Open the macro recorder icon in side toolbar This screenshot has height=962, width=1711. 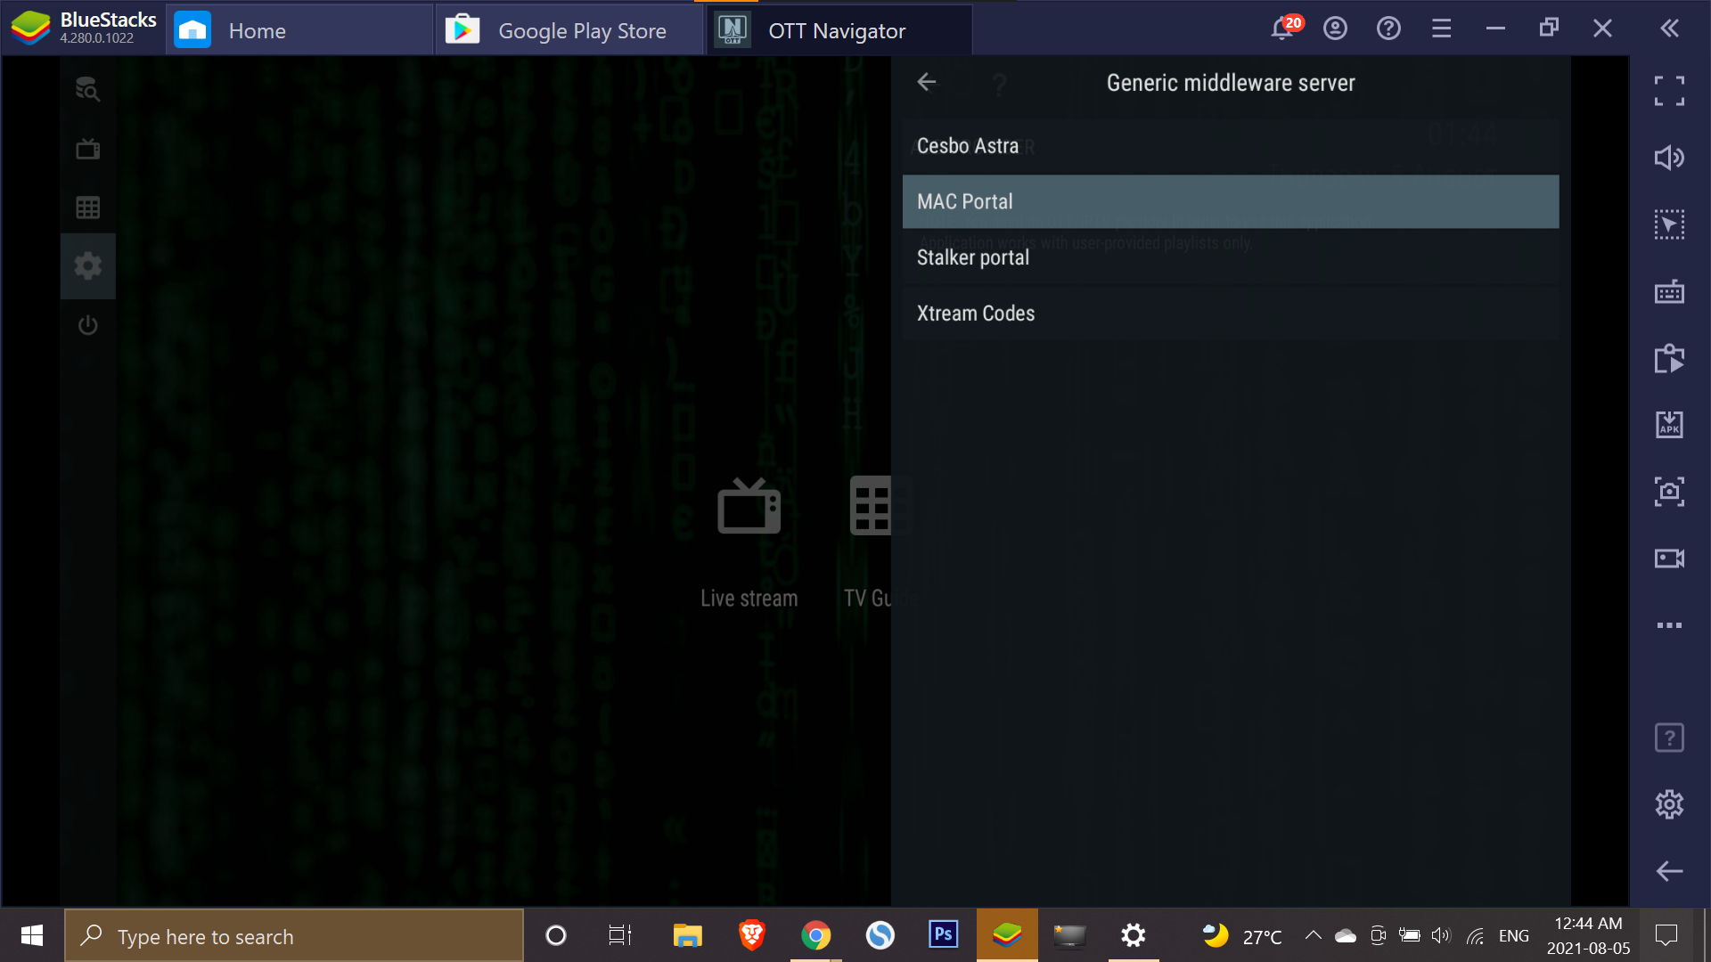[x=1669, y=358]
